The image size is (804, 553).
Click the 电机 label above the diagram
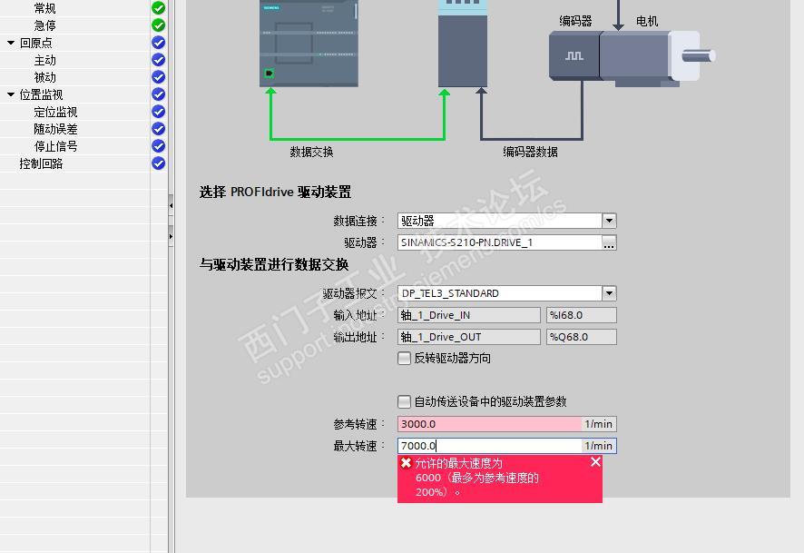pos(647,21)
